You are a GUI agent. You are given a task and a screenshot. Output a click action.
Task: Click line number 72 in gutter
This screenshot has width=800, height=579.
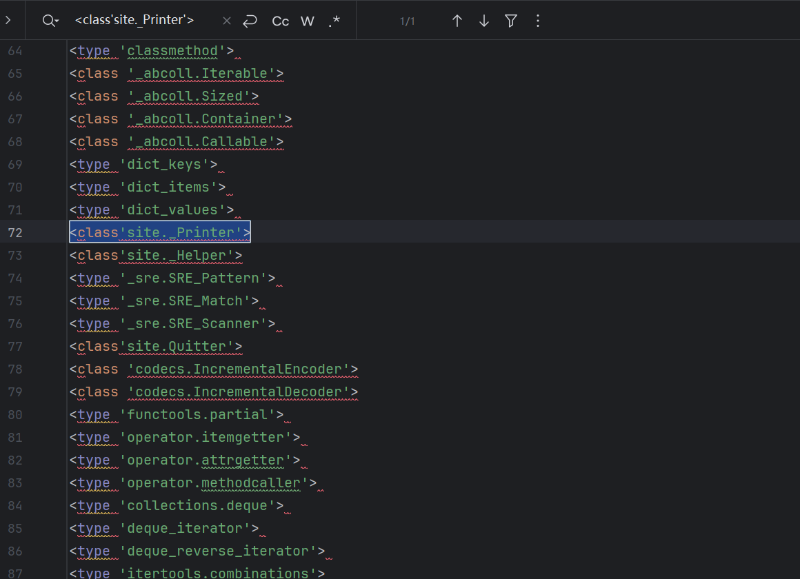coord(15,232)
